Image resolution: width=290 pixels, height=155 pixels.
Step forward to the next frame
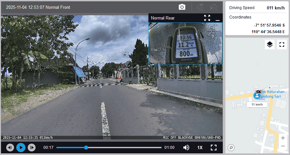pyautogui.click(x=31, y=148)
